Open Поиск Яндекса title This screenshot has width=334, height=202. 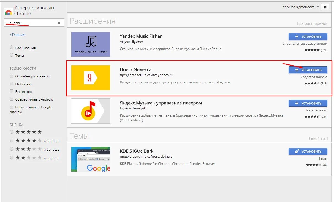135,70
